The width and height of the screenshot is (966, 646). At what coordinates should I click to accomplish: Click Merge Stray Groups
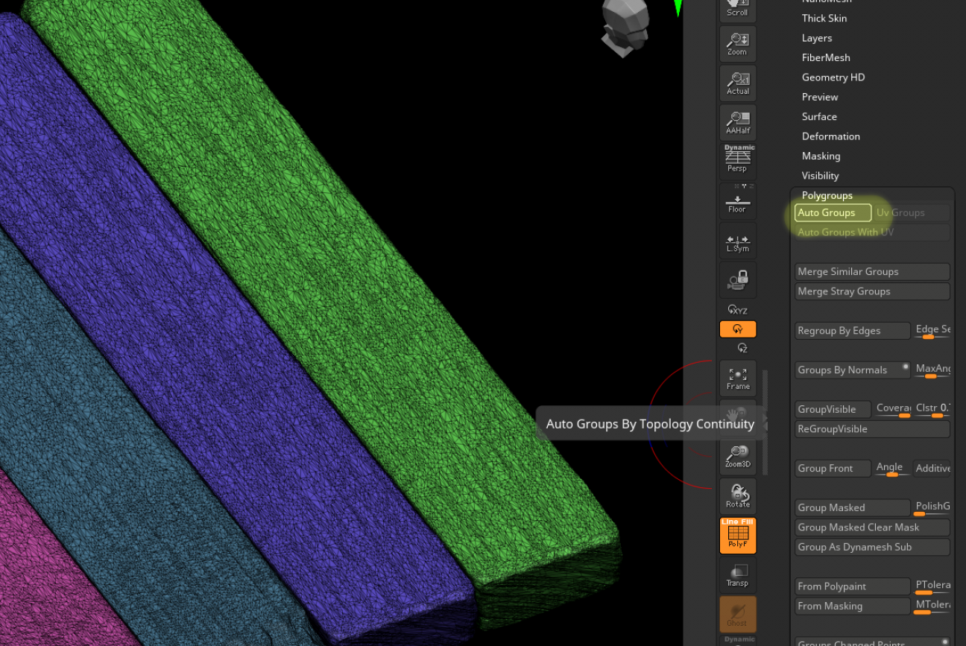(x=872, y=291)
